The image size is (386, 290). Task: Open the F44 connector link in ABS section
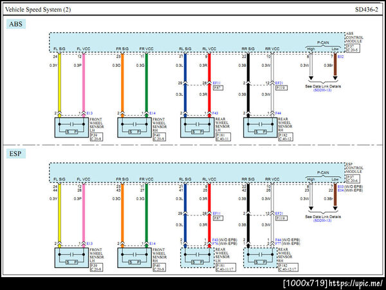pos(278,113)
